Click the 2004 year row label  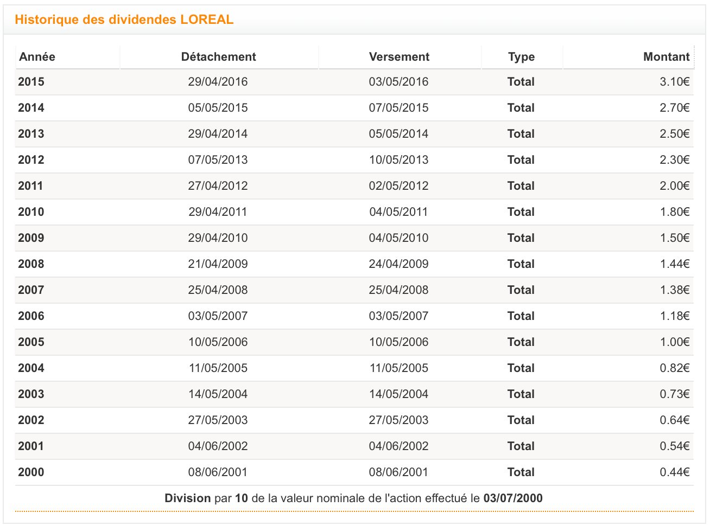click(x=31, y=368)
